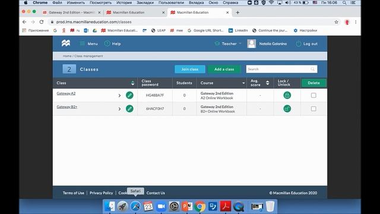
Task: Click the address bar URL
Action: tap(94, 22)
